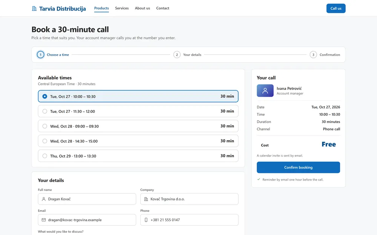Pick the Wed, Oct 28 14:30 – 15:00 slot
377x235 pixels.
(x=138, y=141)
